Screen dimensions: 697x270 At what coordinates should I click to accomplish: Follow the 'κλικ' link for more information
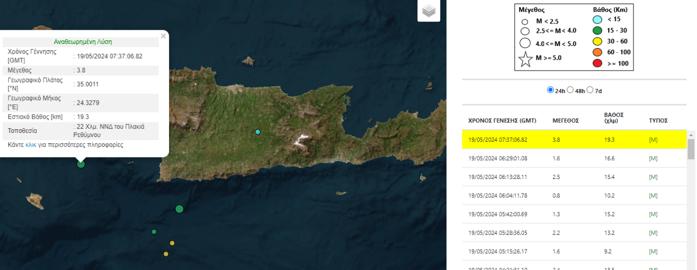(30, 145)
